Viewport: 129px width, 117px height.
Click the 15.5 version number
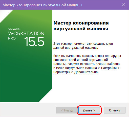(34, 42)
